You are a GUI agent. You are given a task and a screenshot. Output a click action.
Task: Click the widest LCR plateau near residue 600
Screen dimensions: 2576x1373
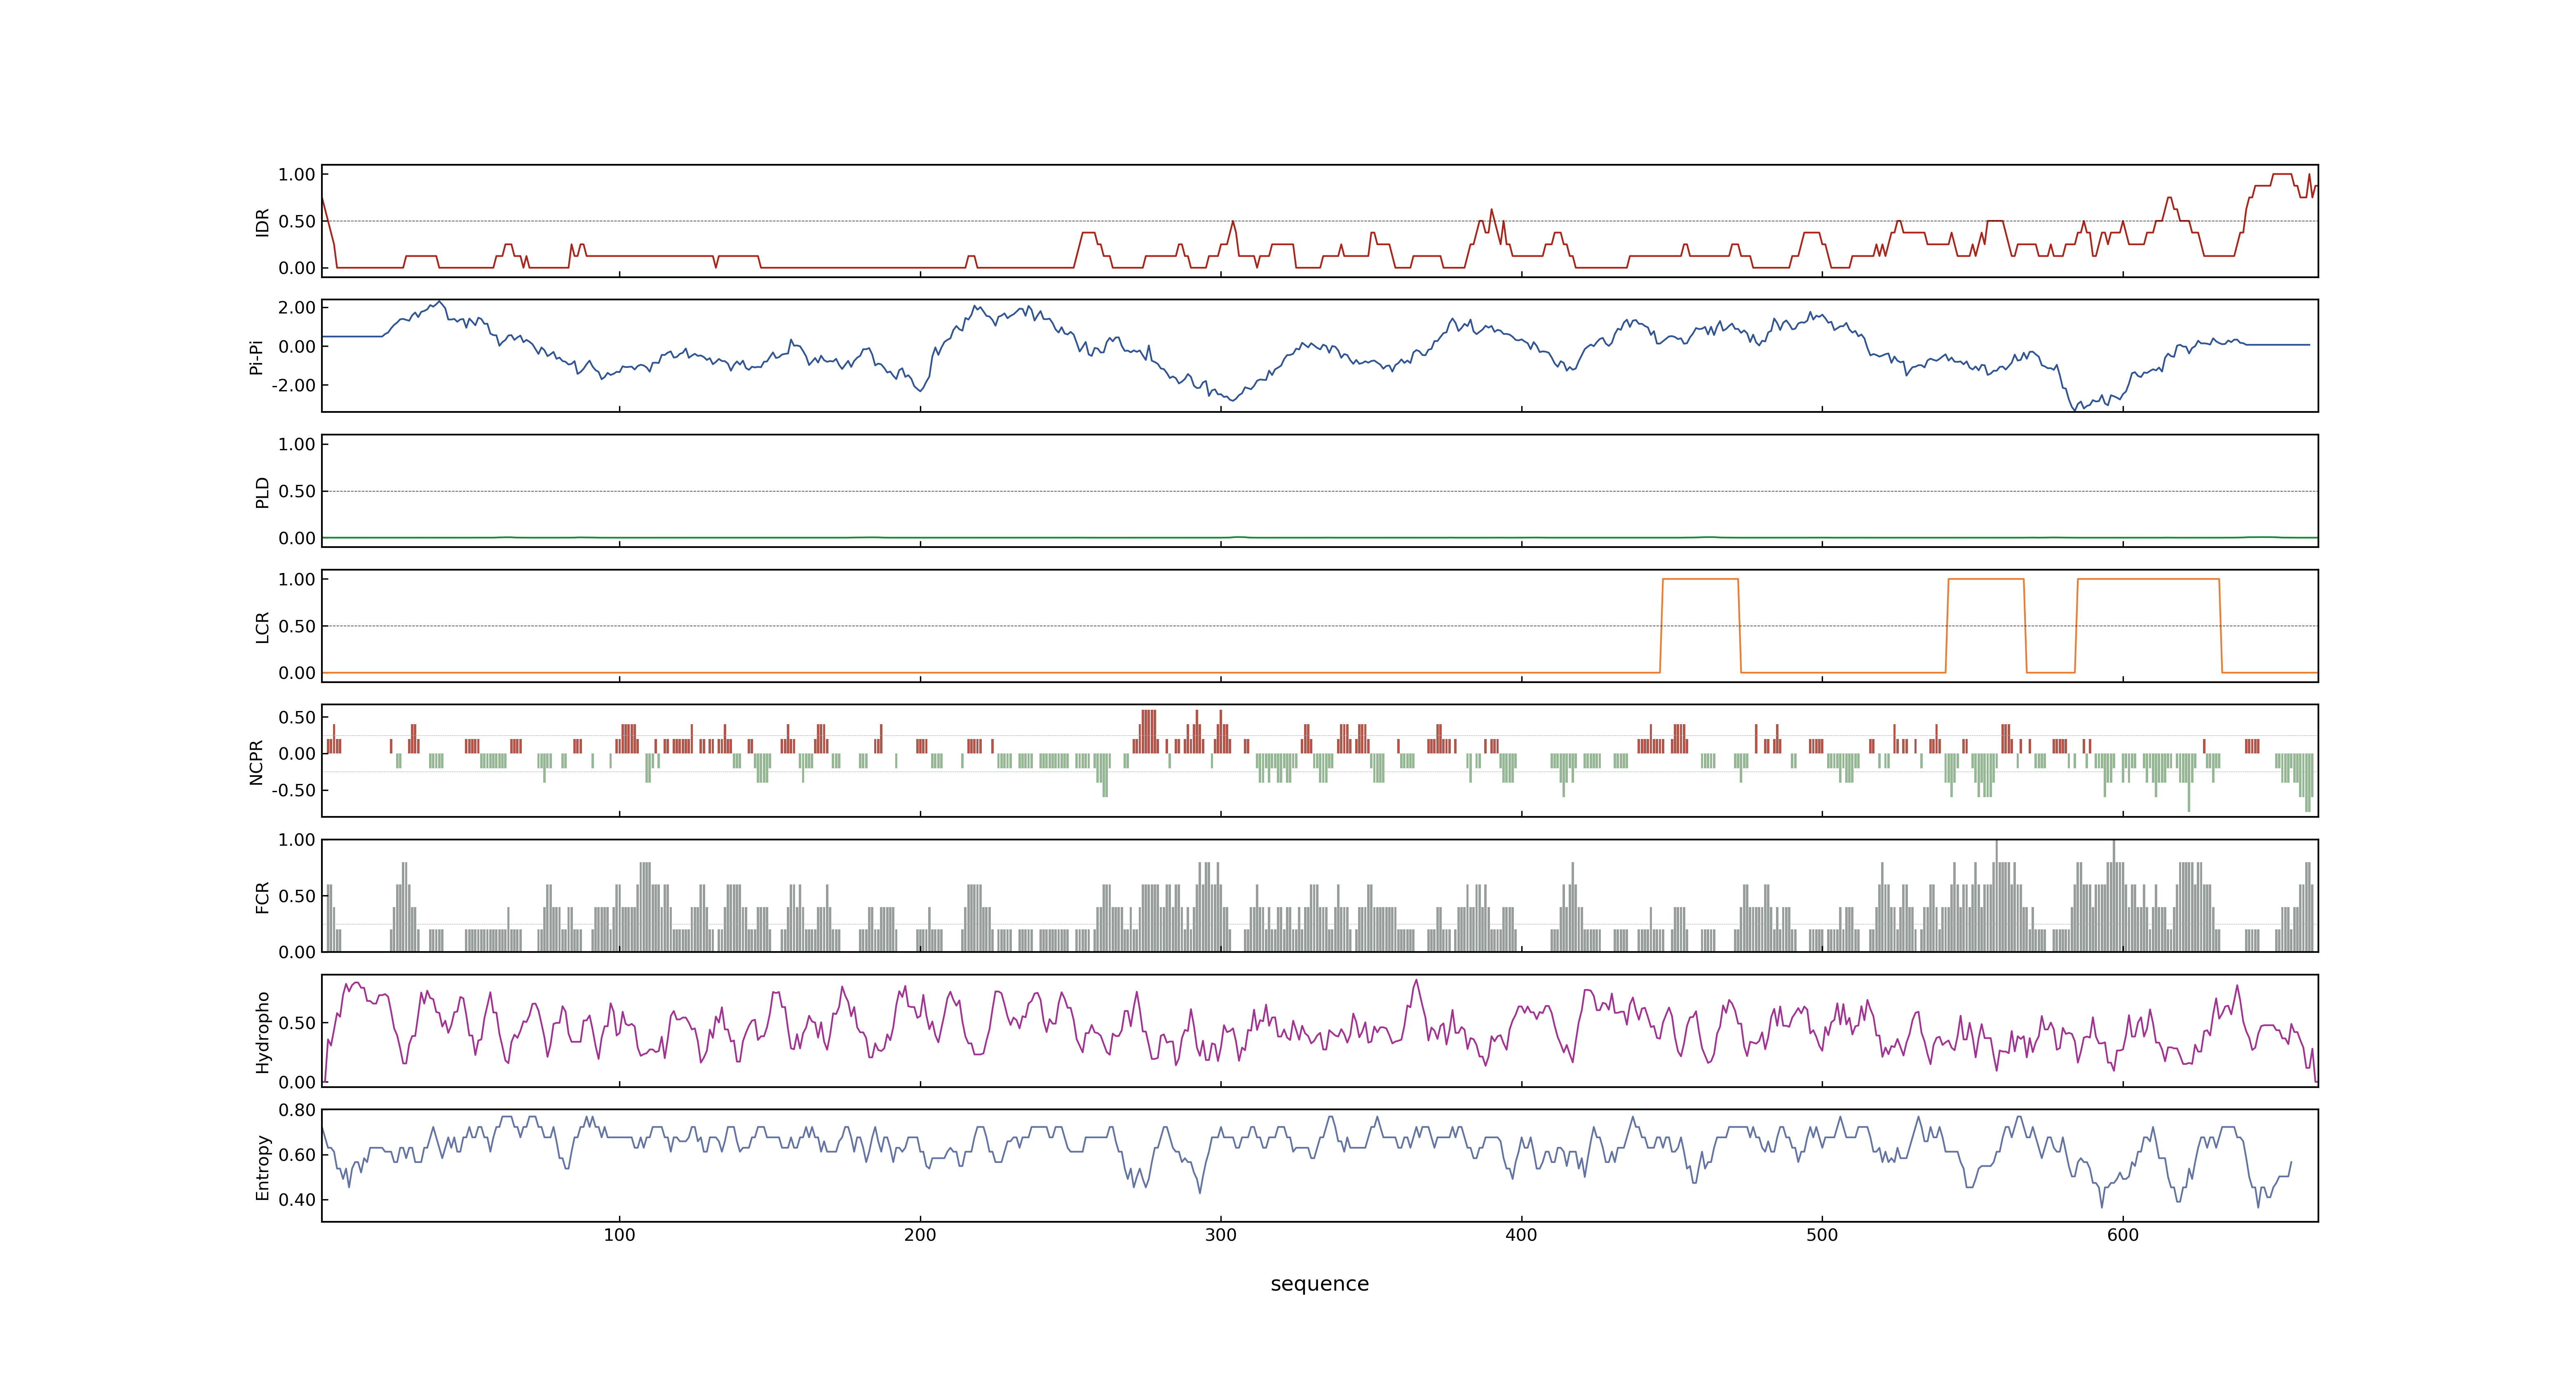tap(2148, 580)
